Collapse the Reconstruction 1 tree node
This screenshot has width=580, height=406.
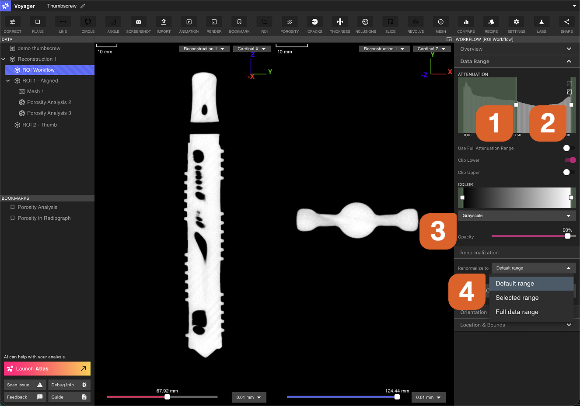click(x=3, y=59)
